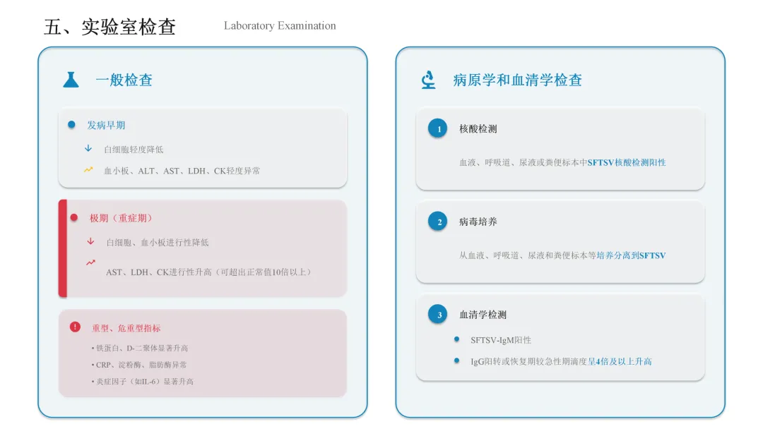The height and width of the screenshot is (429, 763).
Task: Click the number 1 circle beside 核酸检测
Action: tap(438, 128)
